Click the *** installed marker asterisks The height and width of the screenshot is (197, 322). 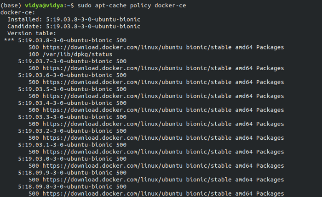9,40
